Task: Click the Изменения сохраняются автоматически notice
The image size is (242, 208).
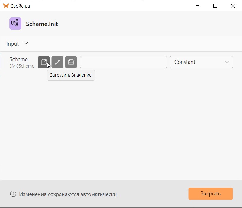Action: [x=68, y=194]
